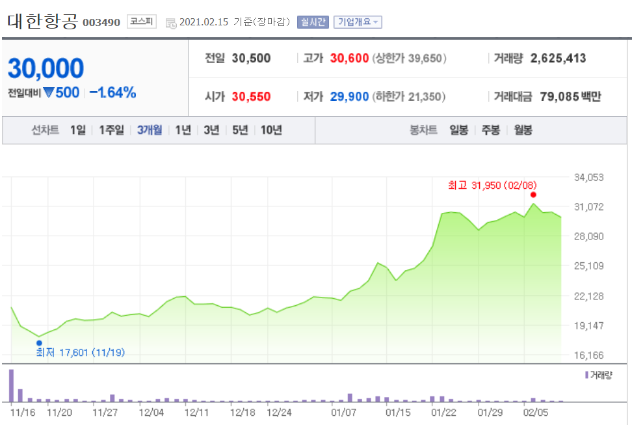Click the 최저 17,601 (11/19) label

coord(81,352)
